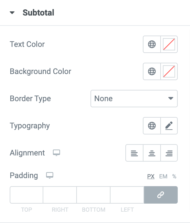Image resolution: width=190 pixels, height=223 pixels.
Task: Align subtotal text left
Action: coord(134,153)
